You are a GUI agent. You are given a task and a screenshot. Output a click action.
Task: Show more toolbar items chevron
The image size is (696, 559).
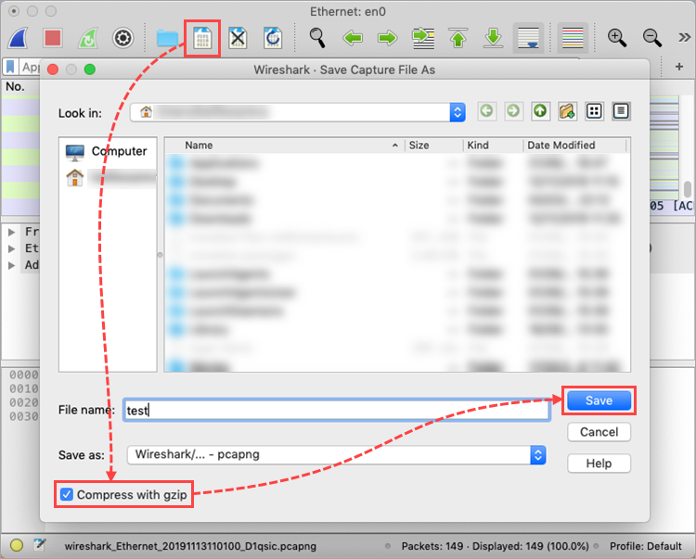(684, 38)
